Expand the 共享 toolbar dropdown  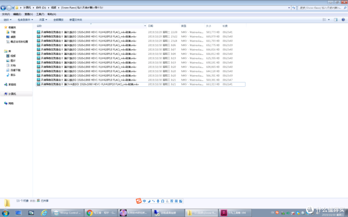[43, 20]
